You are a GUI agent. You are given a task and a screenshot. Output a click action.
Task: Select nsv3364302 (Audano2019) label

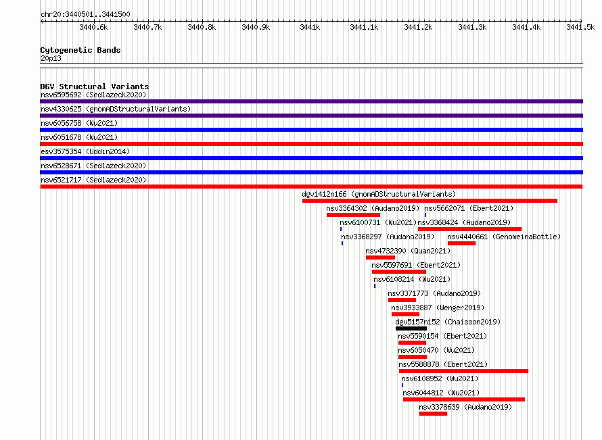click(x=373, y=208)
